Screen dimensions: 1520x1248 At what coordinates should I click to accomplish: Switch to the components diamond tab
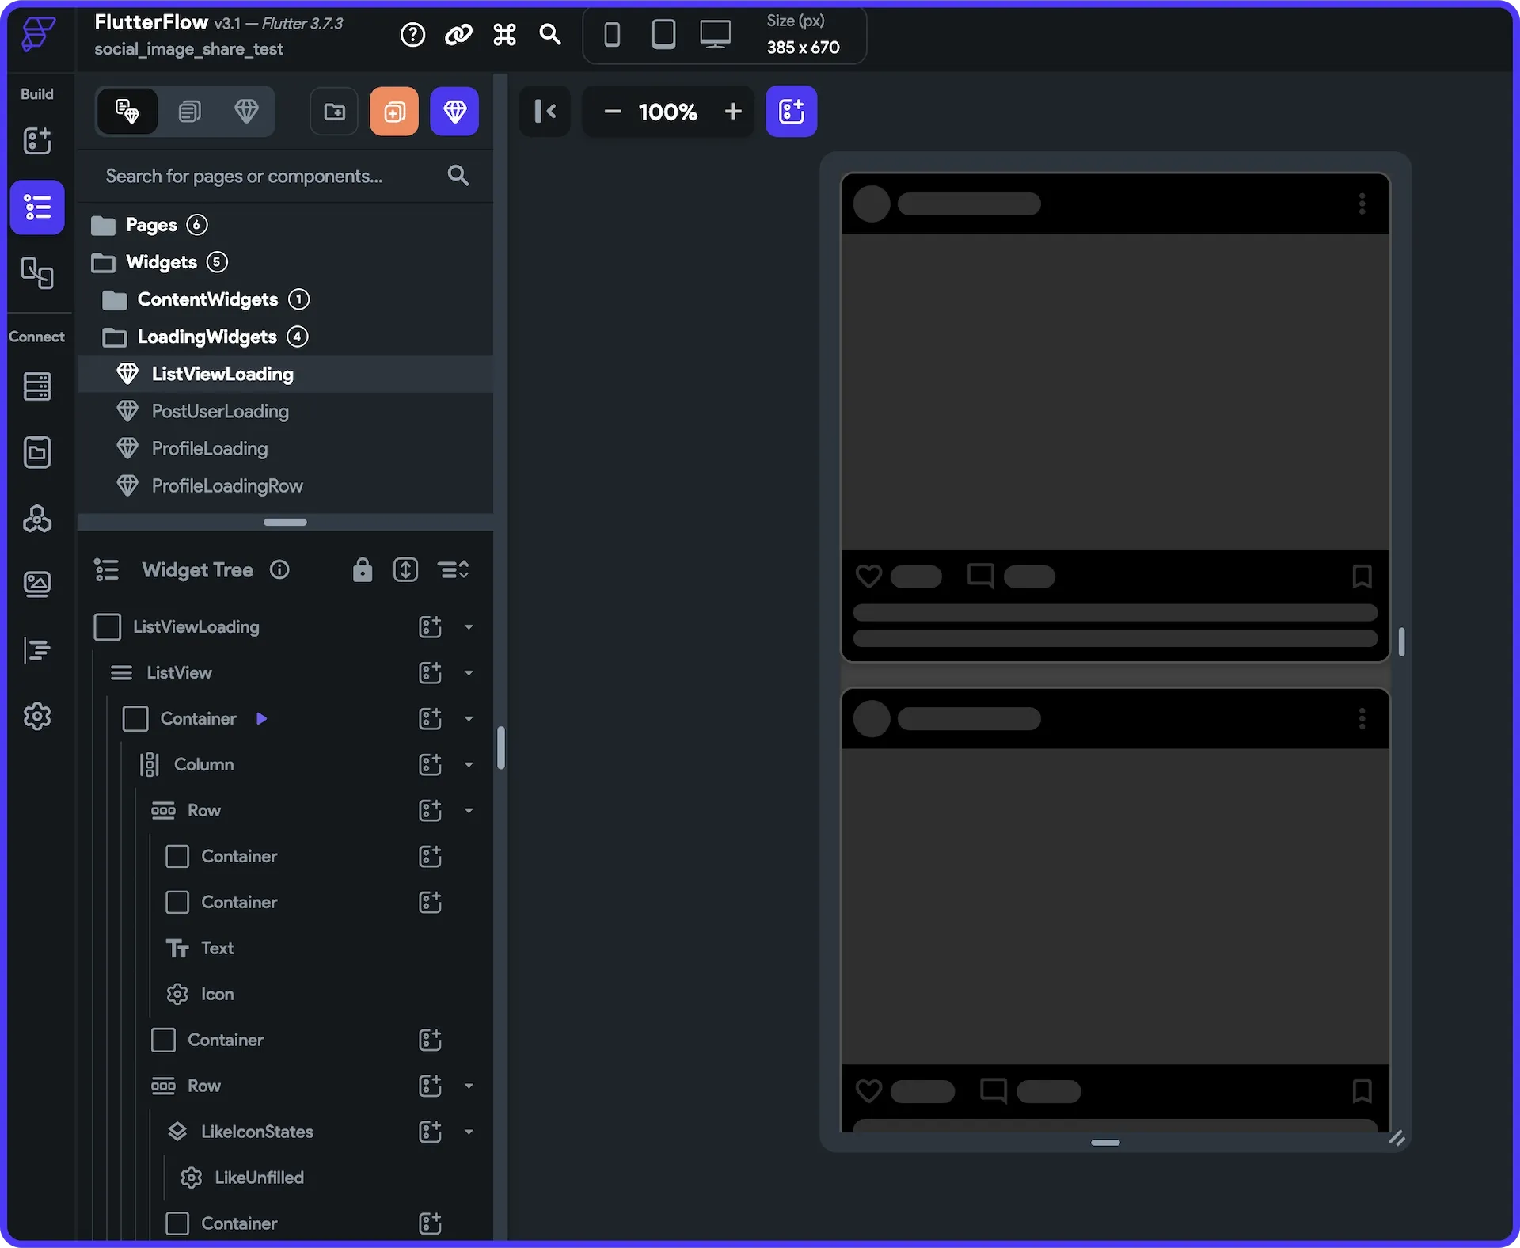246,112
